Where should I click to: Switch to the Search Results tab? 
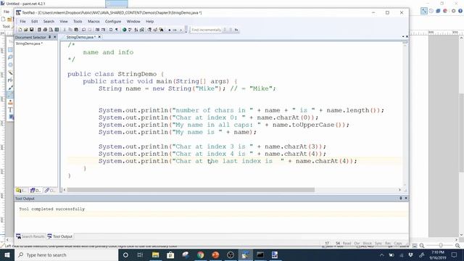30,236
